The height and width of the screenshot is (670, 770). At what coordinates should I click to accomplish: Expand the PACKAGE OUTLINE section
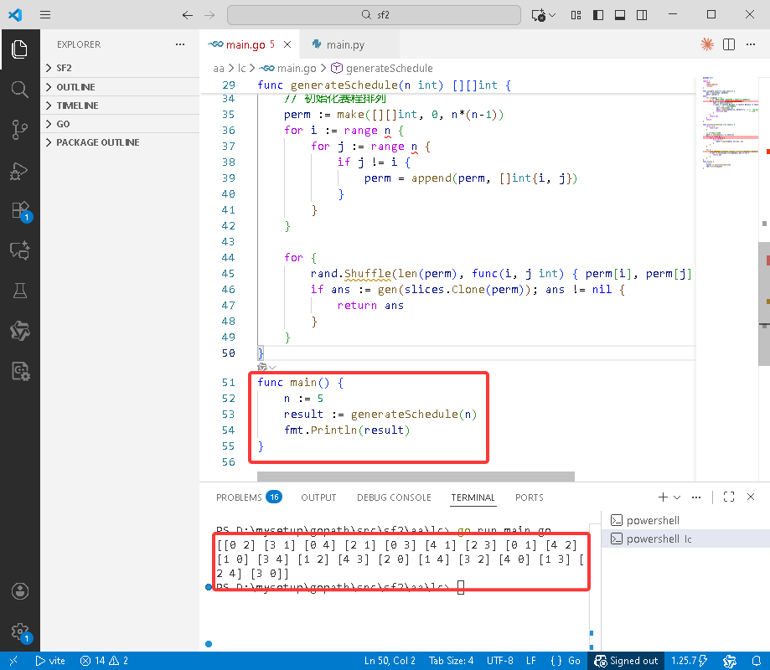(x=120, y=142)
